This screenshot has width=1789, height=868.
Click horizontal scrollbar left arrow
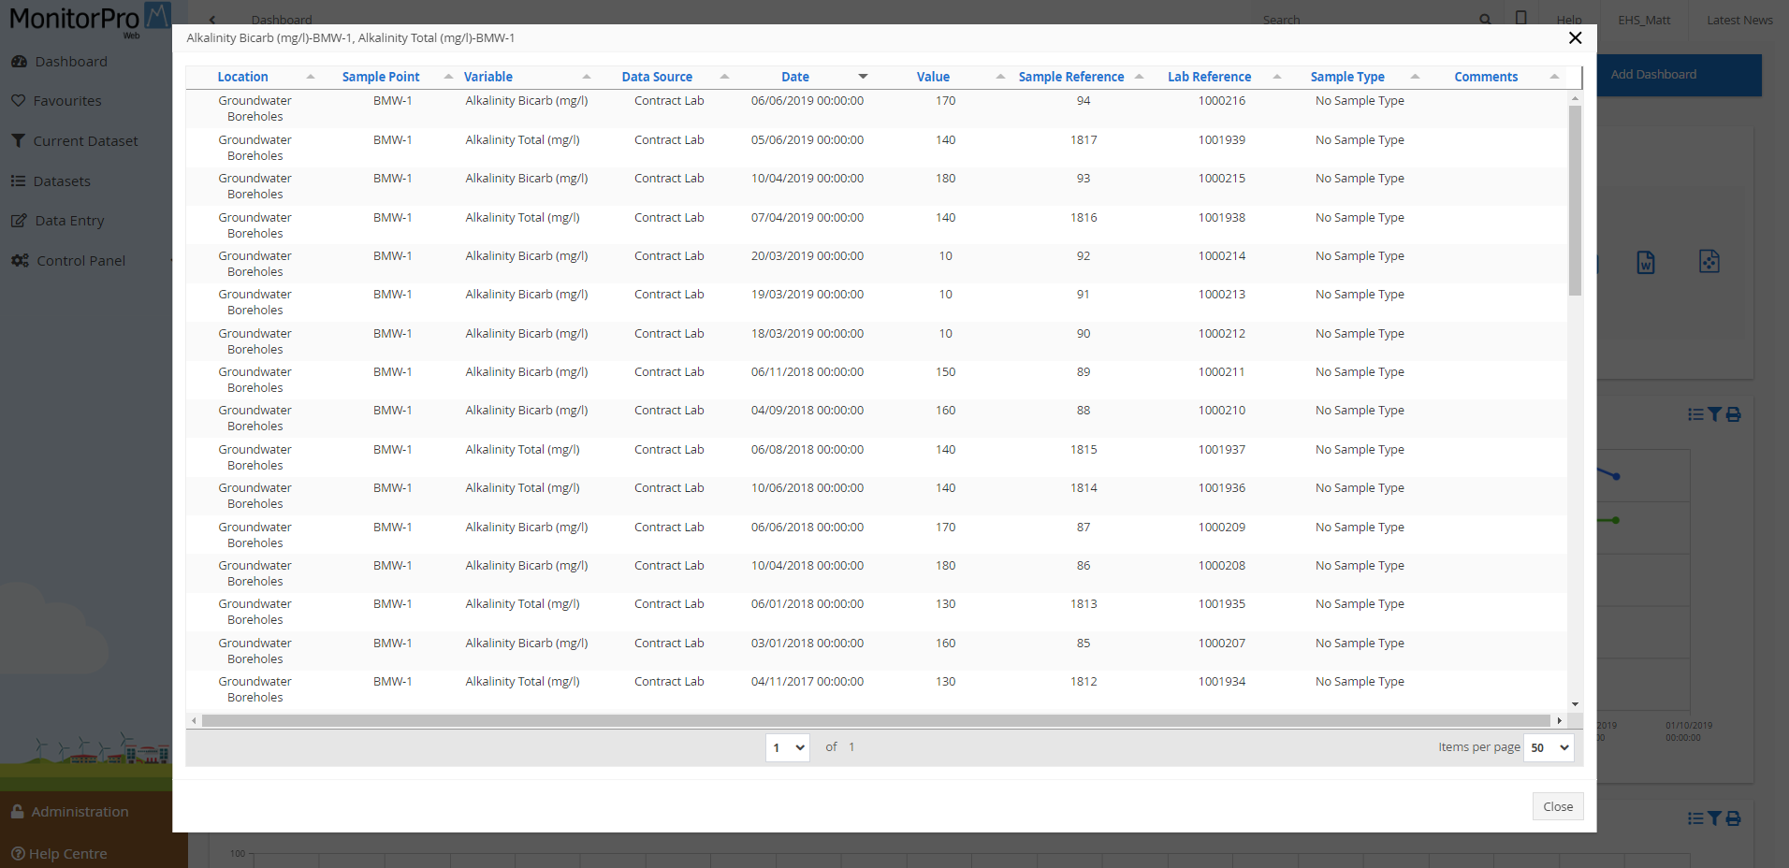(194, 720)
